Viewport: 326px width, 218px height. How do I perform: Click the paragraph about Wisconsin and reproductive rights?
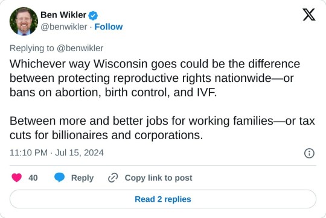coord(155,78)
